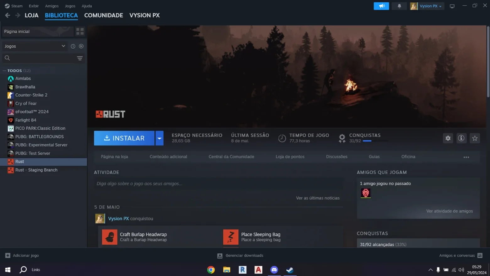Open Guias link

point(374,157)
